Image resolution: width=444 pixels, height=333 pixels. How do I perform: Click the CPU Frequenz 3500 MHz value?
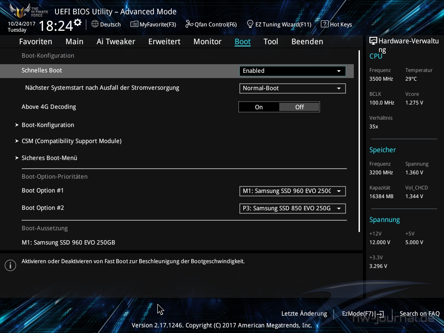click(381, 79)
